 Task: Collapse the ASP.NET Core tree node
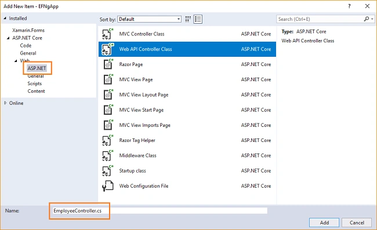point(8,38)
